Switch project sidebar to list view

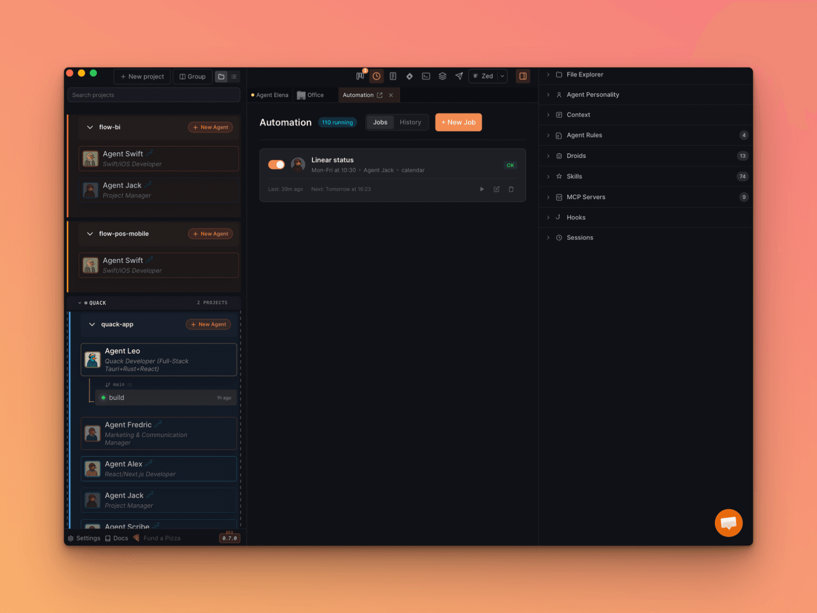click(234, 77)
